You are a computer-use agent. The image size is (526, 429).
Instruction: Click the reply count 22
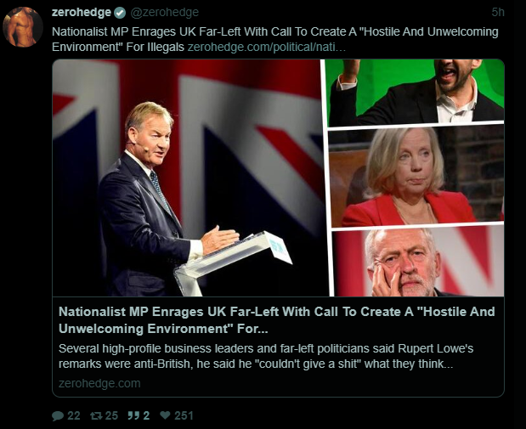[x=74, y=416]
